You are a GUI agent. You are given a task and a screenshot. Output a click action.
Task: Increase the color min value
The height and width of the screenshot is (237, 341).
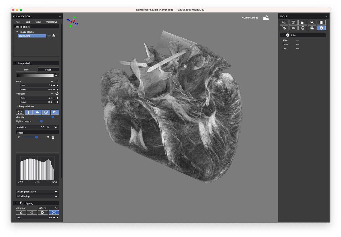pyautogui.click(x=57, y=85)
